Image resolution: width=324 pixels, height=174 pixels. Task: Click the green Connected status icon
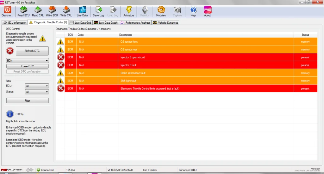click(38, 170)
